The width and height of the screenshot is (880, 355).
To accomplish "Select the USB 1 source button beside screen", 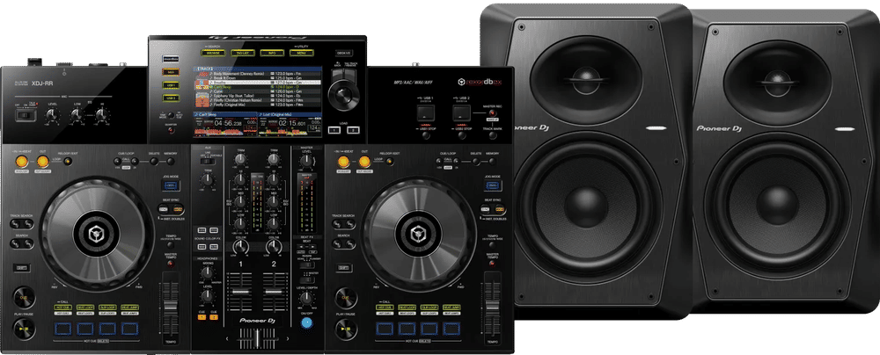I will pyautogui.click(x=169, y=84).
